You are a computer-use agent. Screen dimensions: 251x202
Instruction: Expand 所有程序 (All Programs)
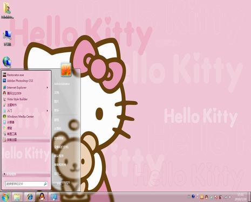[x=26, y=174]
